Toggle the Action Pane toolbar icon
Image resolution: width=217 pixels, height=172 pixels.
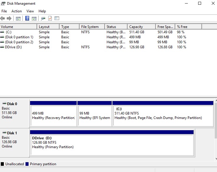[x=34, y=19]
